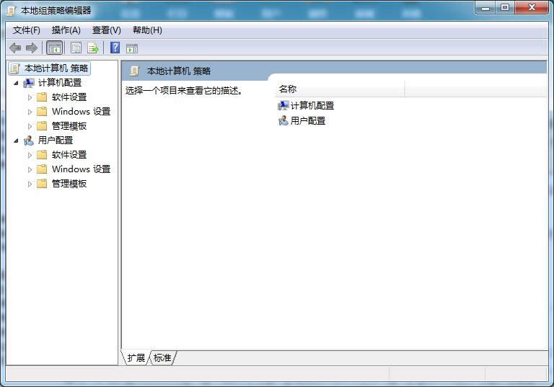Expand Windows 设置 under 用户配置
The width and height of the screenshot is (554, 387).
(30, 169)
